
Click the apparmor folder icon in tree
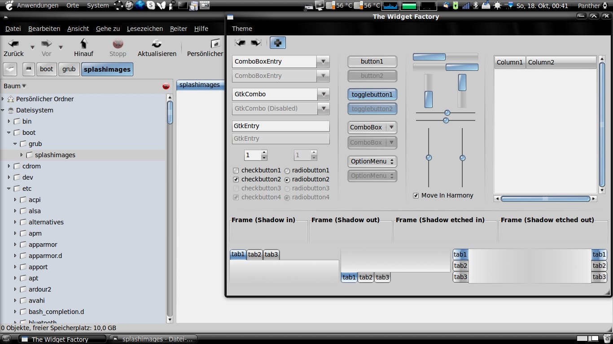pyautogui.click(x=23, y=245)
